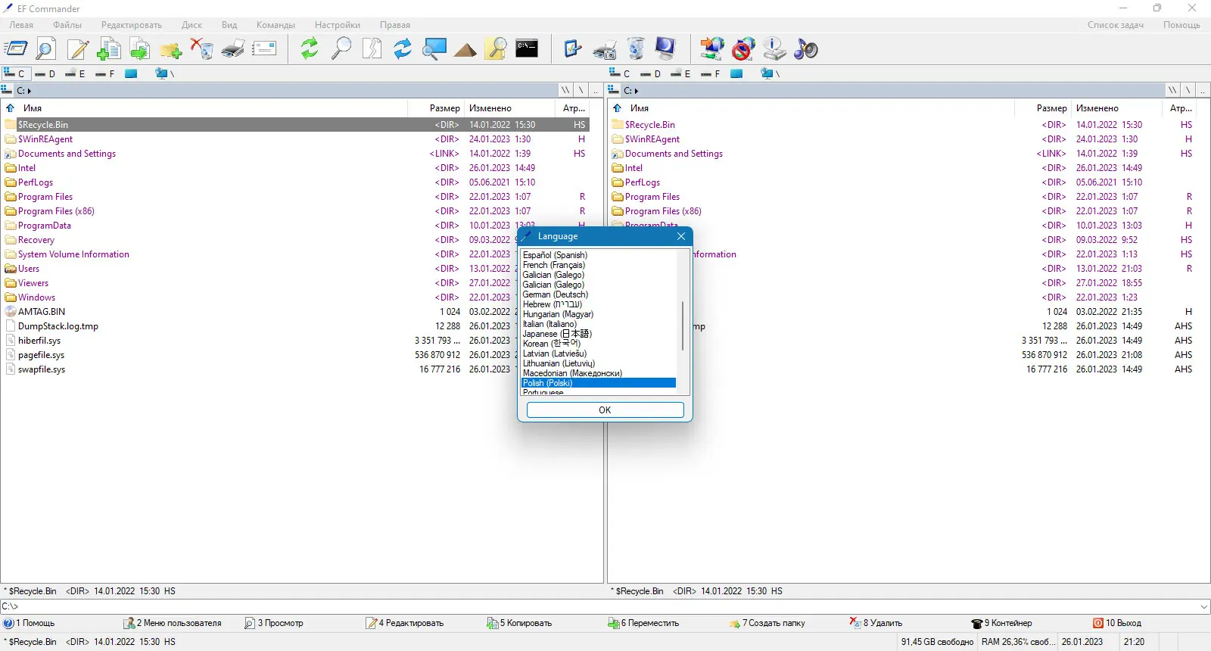
Task: Select pagefile.sys in left panel
Action: coord(41,355)
